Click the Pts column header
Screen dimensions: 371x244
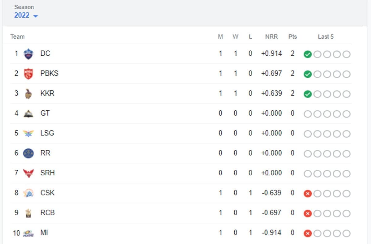[292, 36]
